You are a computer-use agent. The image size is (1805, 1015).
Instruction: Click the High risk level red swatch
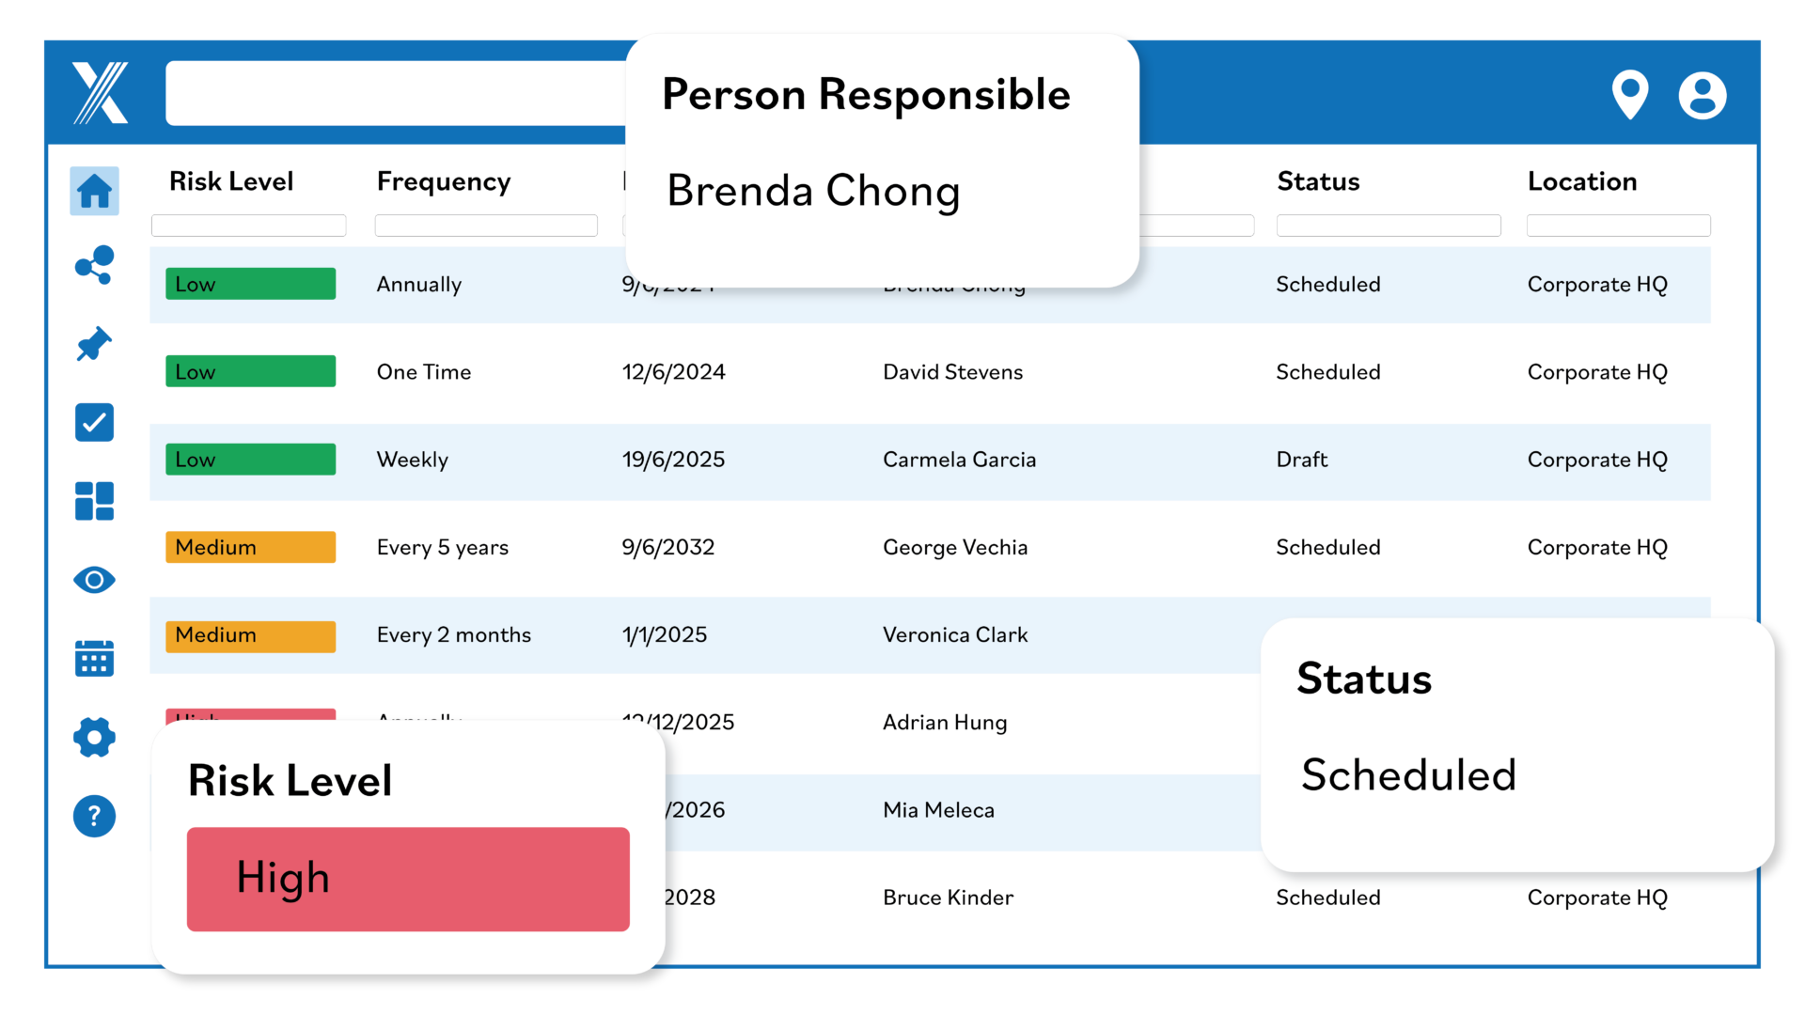(407, 879)
